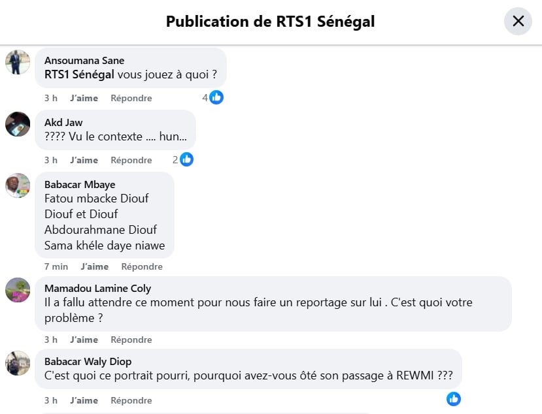
Task: Open the RTS1 Sénégal mention link
Action: (79, 74)
